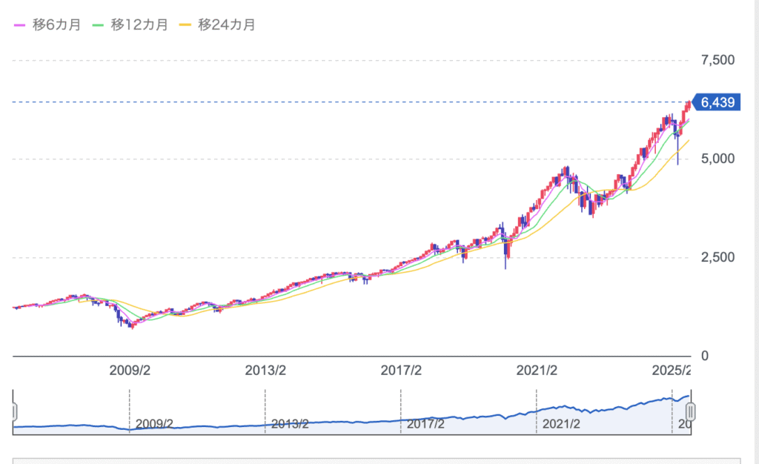Select the 2009/2 label on the main x-axis
The width and height of the screenshot is (759, 464).
point(130,371)
